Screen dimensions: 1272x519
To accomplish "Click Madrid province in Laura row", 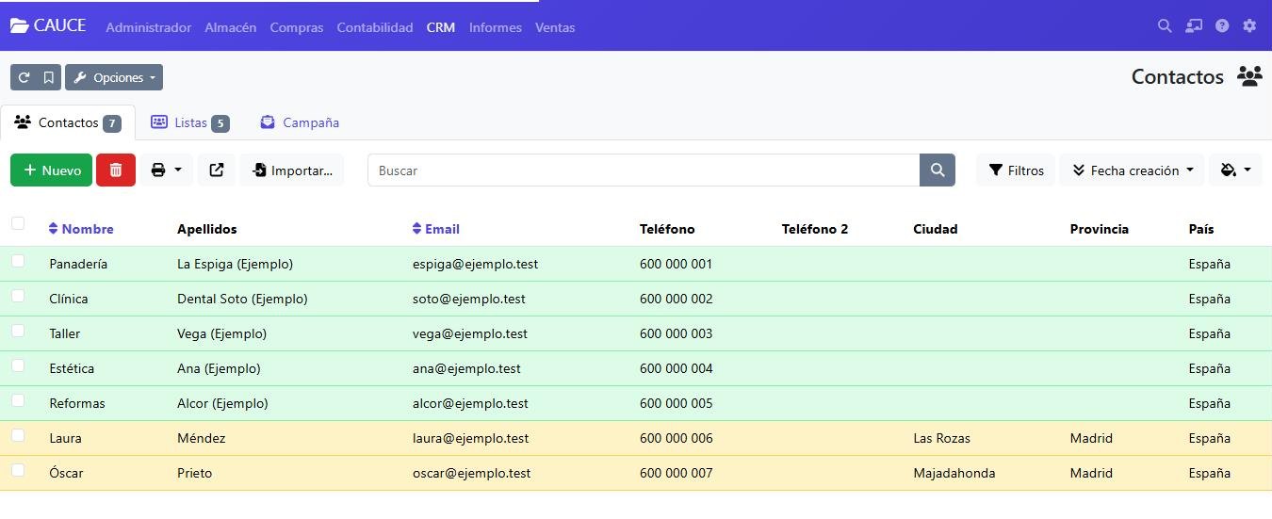I will point(1091,438).
